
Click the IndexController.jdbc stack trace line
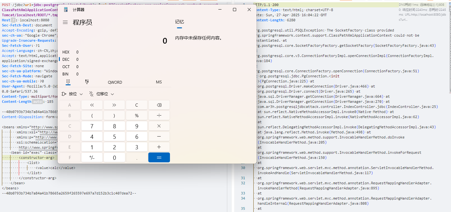click(x=348, y=107)
